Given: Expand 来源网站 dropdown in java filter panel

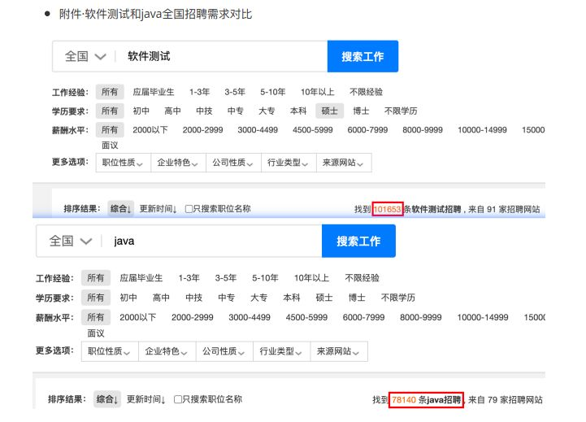Looking at the screenshot, I should [339, 351].
